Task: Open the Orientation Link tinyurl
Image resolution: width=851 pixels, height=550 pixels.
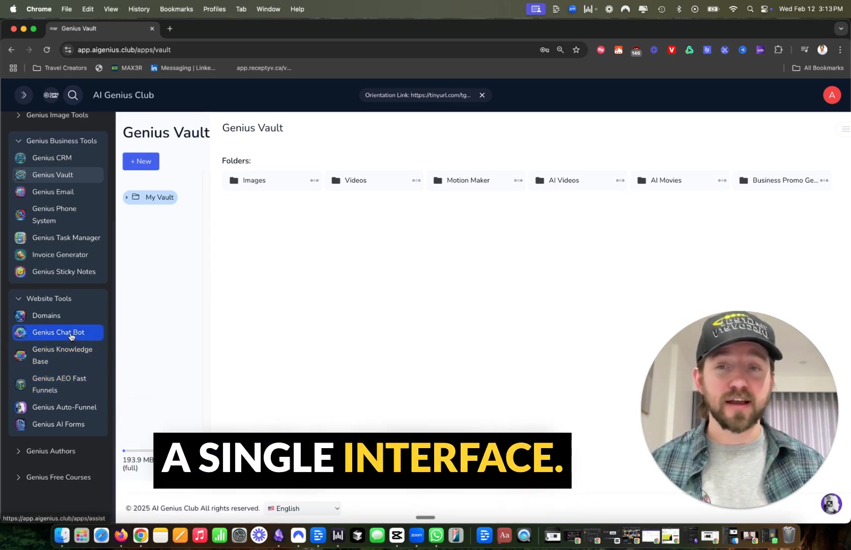Action: (418, 95)
